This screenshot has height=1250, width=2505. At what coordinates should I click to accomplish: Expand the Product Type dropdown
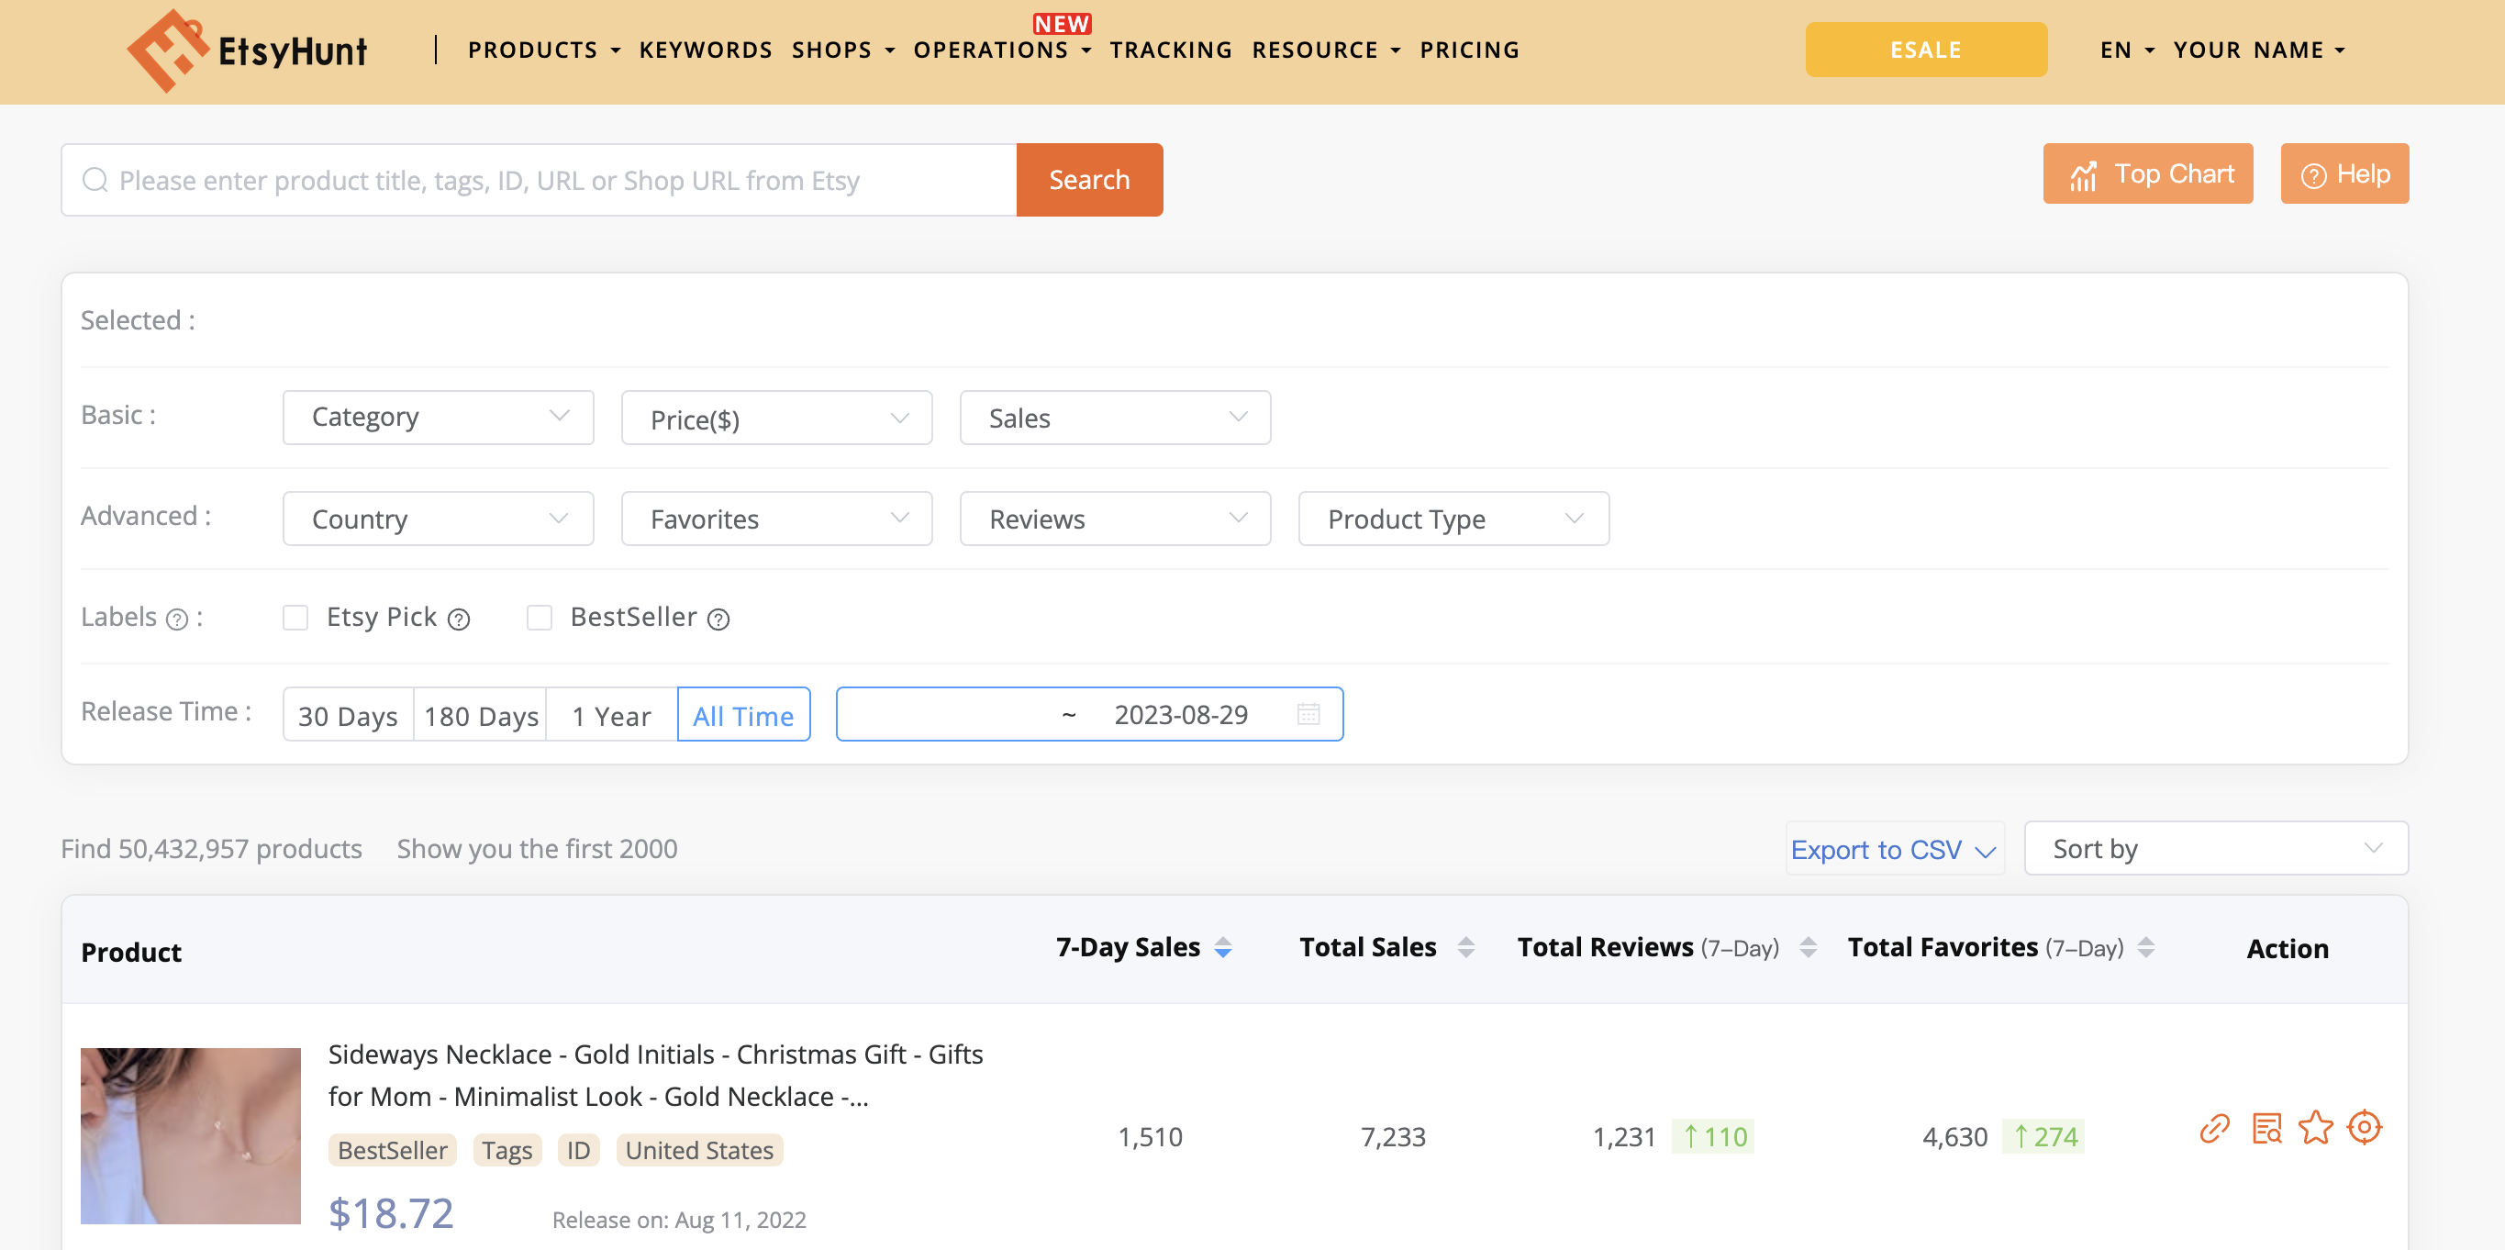point(1453,519)
